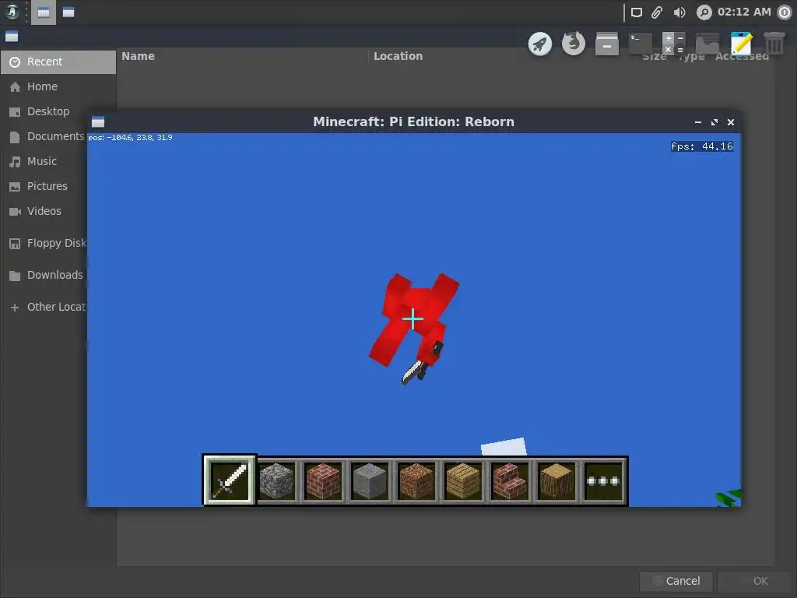Select the wooden planks hotbar slot
The height and width of the screenshot is (598, 797).
coord(464,480)
